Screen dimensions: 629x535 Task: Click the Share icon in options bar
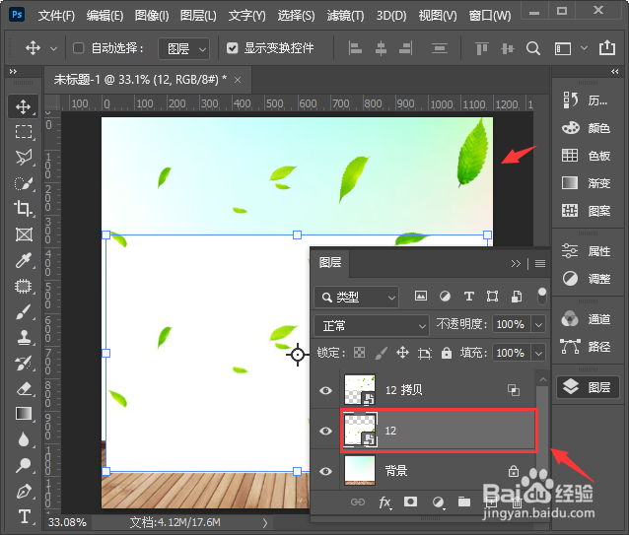607,48
